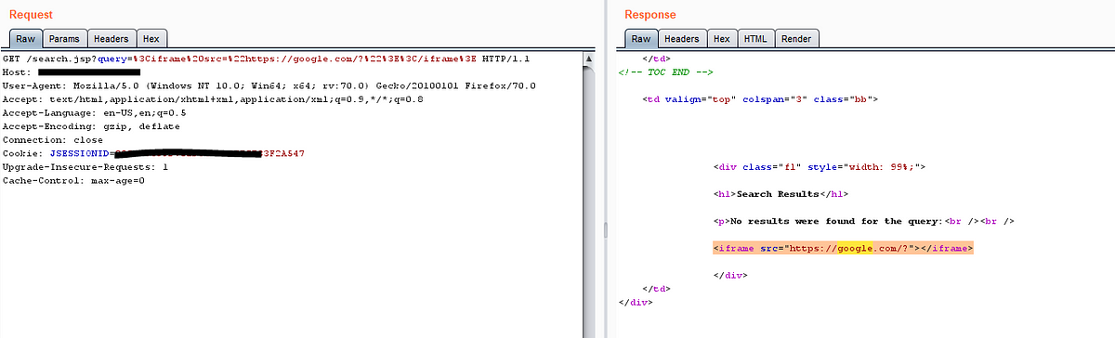The image size is (1115, 338).
Task: Click the Connection: close line
Action: click(x=53, y=139)
